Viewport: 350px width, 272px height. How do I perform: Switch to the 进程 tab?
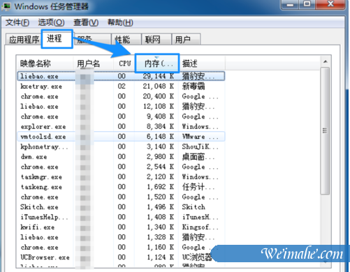(57, 39)
